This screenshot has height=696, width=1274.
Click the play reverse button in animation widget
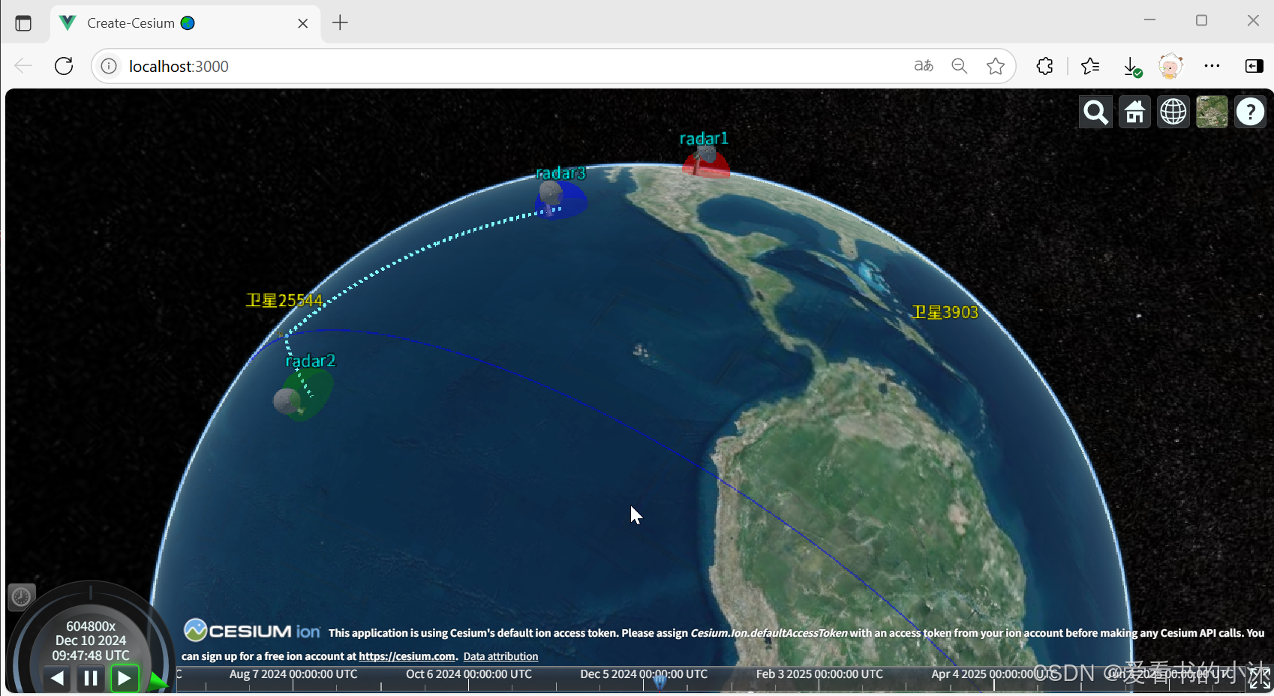click(x=57, y=679)
